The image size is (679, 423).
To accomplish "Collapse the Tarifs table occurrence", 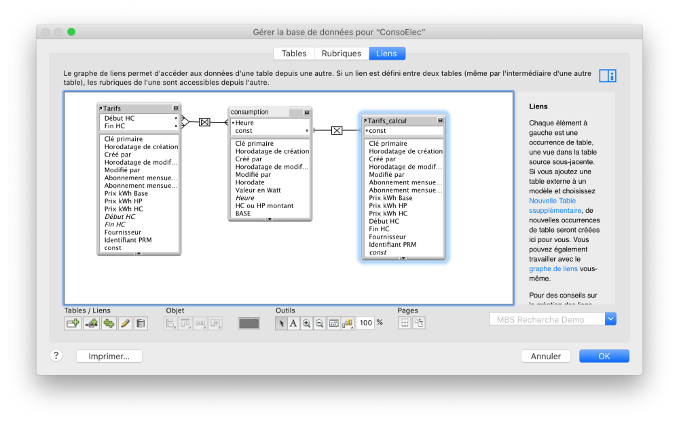I will pyautogui.click(x=176, y=108).
